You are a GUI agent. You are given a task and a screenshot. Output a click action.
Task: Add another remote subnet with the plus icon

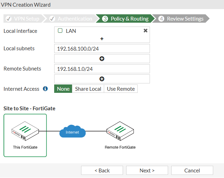click(102, 79)
